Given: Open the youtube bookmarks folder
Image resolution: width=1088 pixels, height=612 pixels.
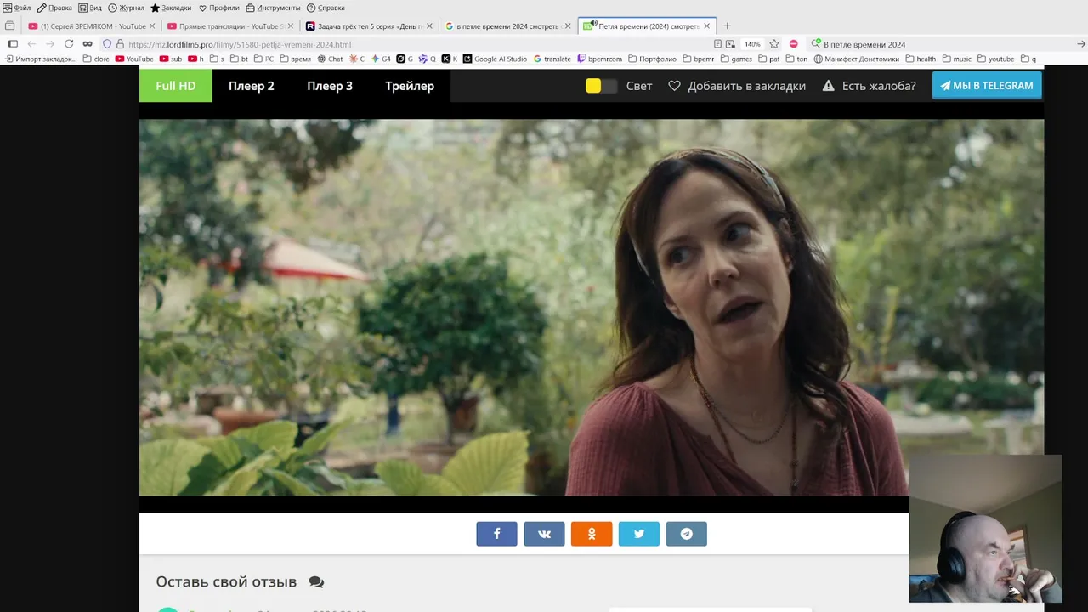Looking at the screenshot, I should click(995, 59).
